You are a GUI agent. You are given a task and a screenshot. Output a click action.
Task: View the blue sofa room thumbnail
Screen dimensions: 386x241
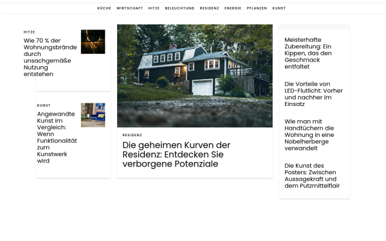[x=93, y=115]
